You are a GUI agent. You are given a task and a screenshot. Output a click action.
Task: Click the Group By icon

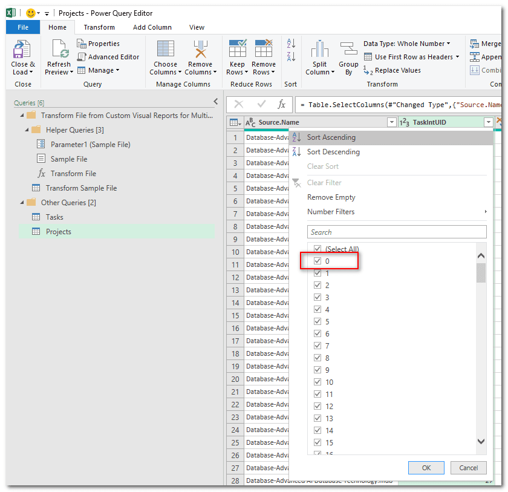click(x=348, y=49)
